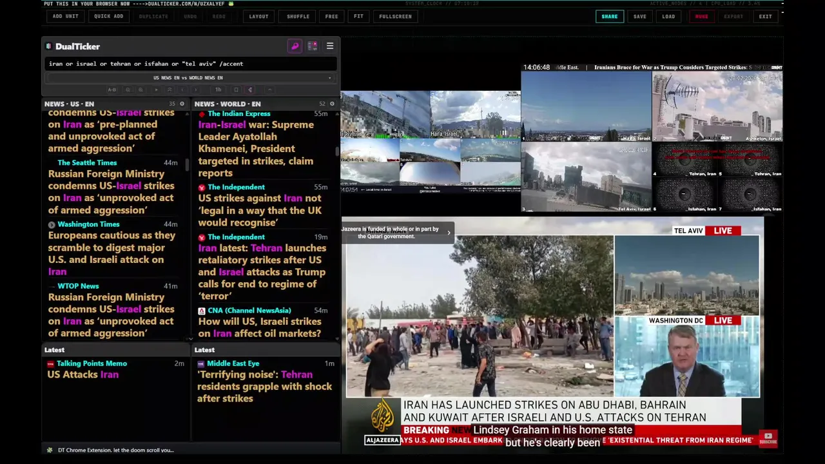Click The Independent logo icon at 19m item
The height and width of the screenshot is (464, 825).
tap(202, 237)
